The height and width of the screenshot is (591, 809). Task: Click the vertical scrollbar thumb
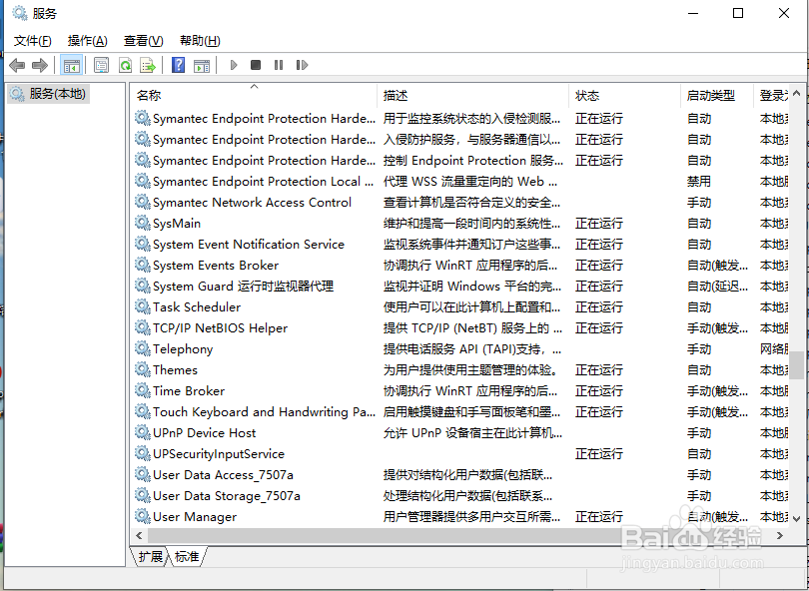pos(797,365)
